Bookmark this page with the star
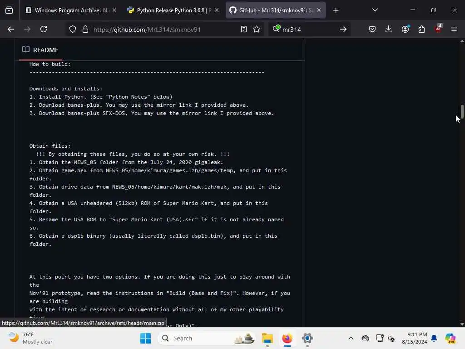Viewport: 465px width, 349px height. click(x=257, y=29)
